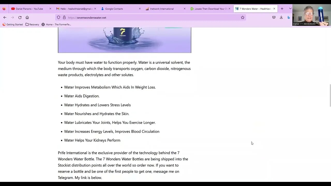The height and width of the screenshot is (186, 331).
Task: Close the Daniel Parsons YouTube tab
Action: click(50, 9)
